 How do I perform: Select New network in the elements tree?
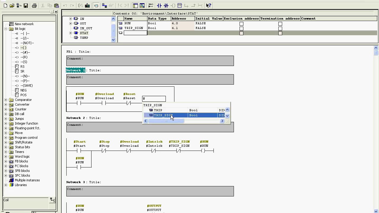click(x=24, y=24)
